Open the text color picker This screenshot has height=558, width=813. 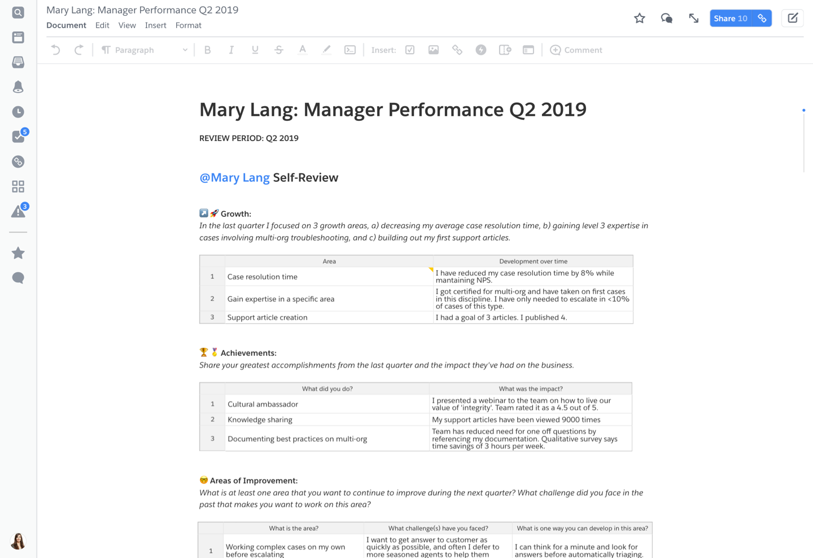pos(303,50)
